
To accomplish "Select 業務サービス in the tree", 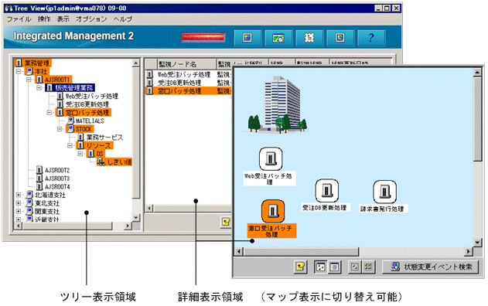I will pyautogui.click(x=100, y=137).
